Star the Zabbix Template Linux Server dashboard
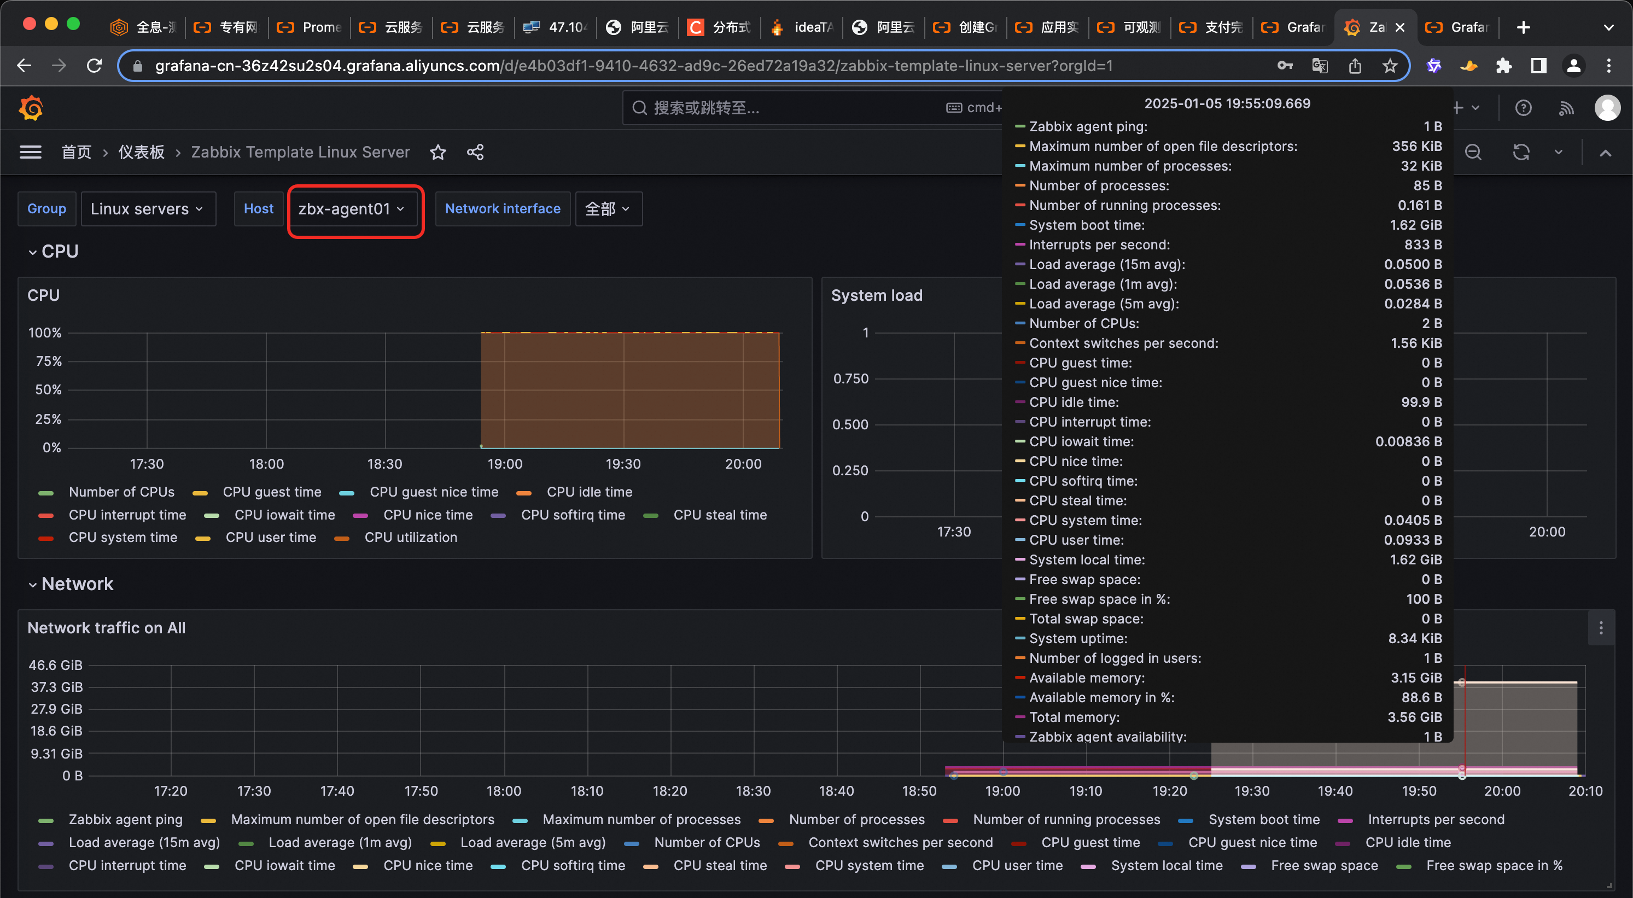Image resolution: width=1633 pixels, height=898 pixels. coord(438,152)
